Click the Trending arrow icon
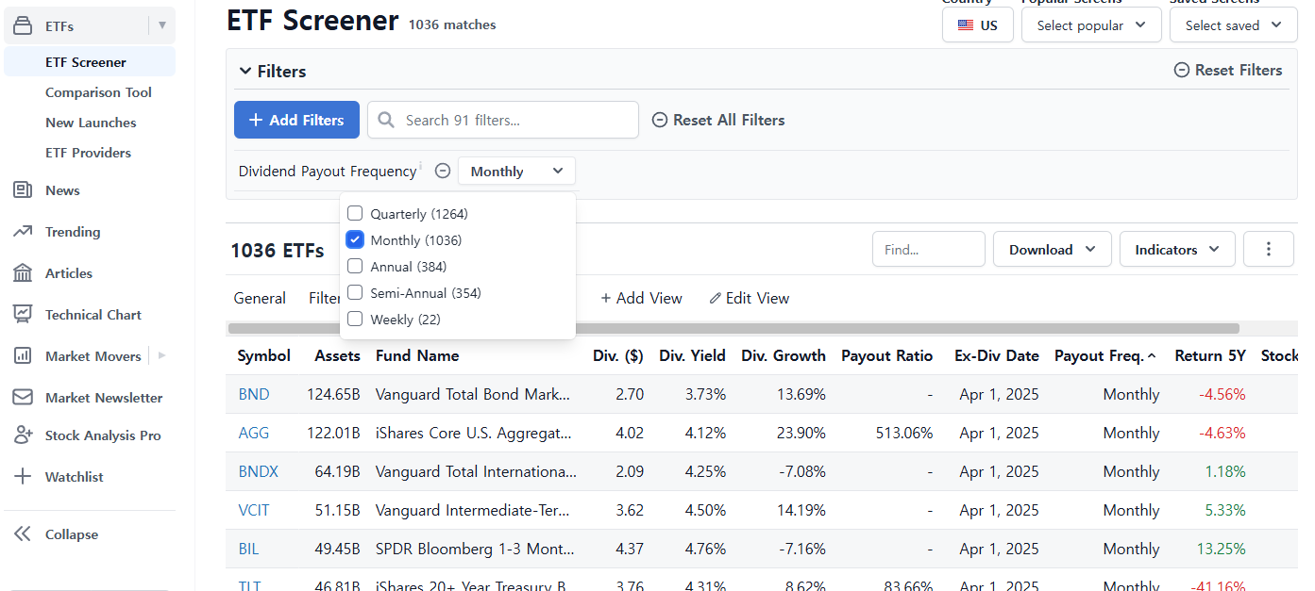This screenshot has width=1315, height=591. 23,232
